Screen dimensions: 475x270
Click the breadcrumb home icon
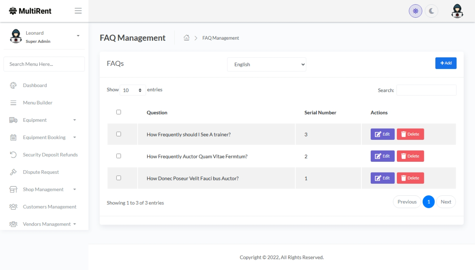click(187, 38)
